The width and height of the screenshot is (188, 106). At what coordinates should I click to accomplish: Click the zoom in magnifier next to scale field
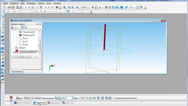77,7
